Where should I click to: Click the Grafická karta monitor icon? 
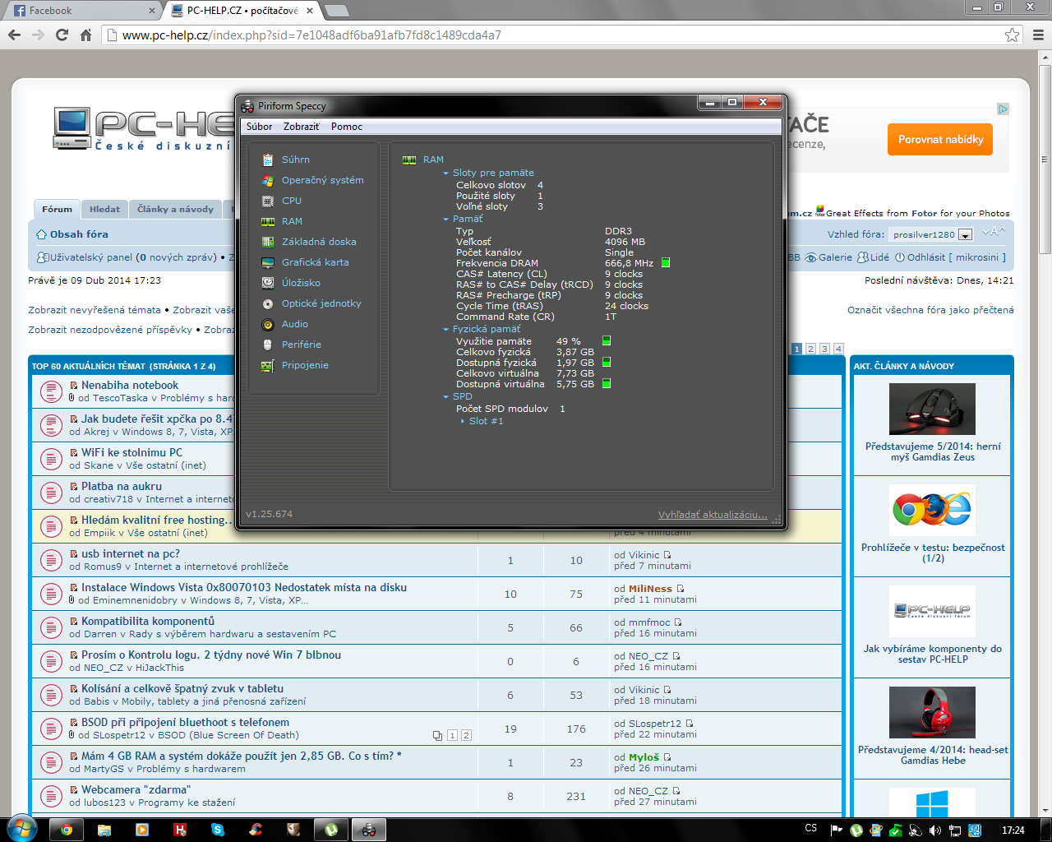click(x=267, y=262)
